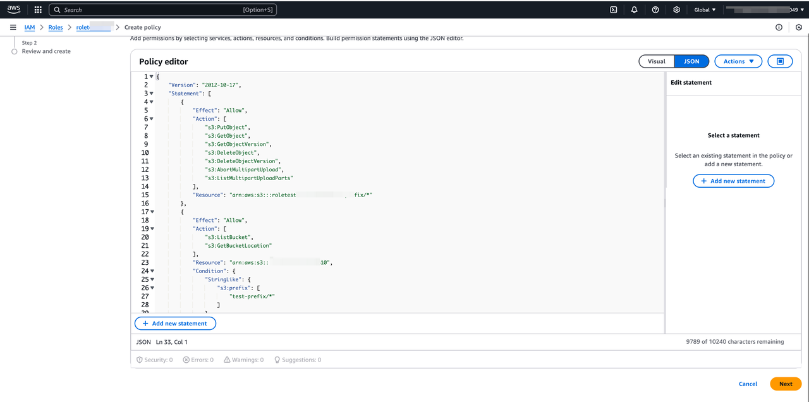Navigate to the Roles breadcrumb
The height and width of the screenshot is (402, 809).
pos(56,27)
